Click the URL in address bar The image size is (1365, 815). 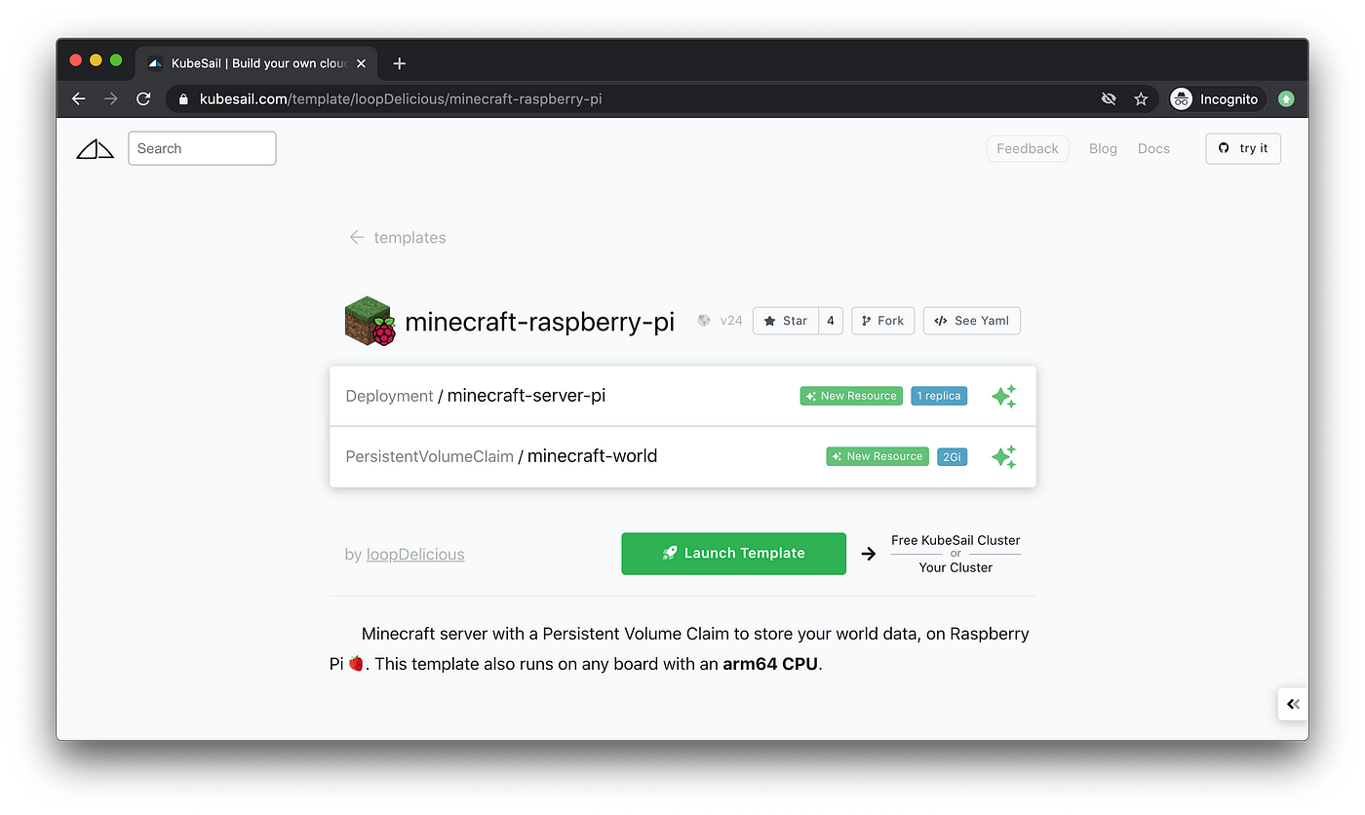pyautogui.click(x=401, y=98)
